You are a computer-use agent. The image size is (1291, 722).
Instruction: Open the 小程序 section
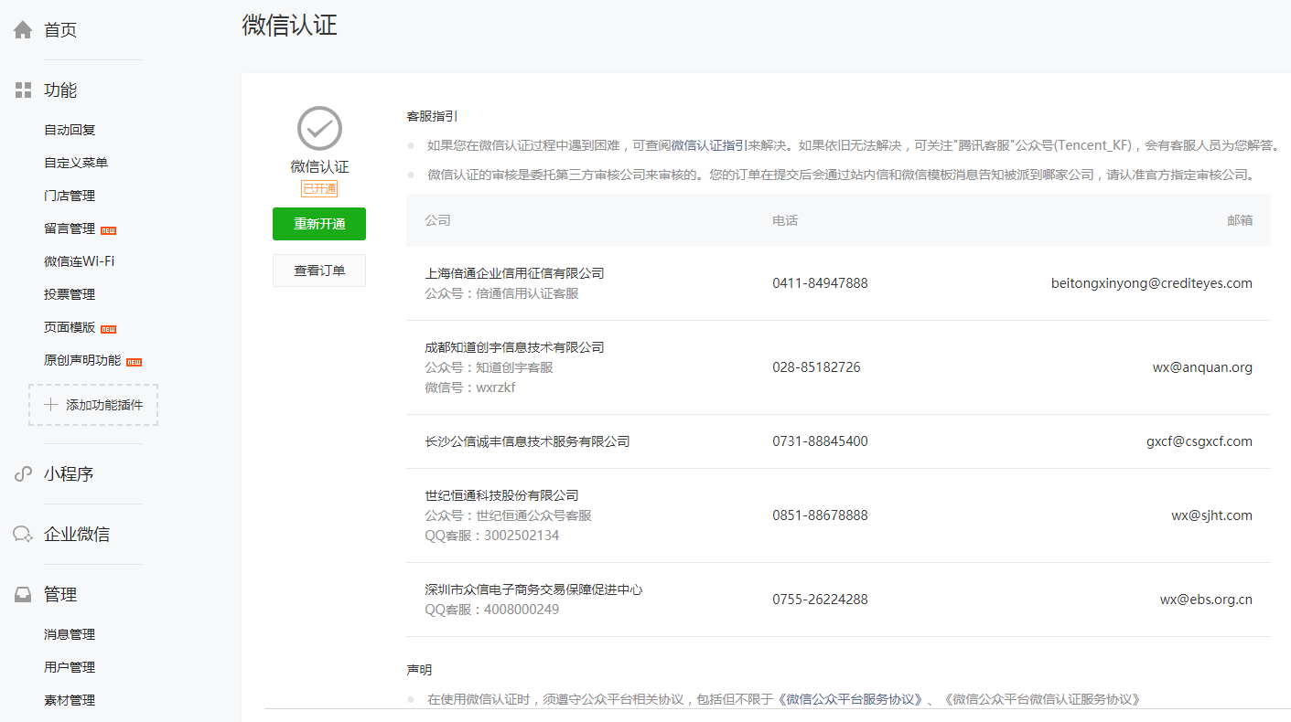pyautogui.click(x=69, y=474)
